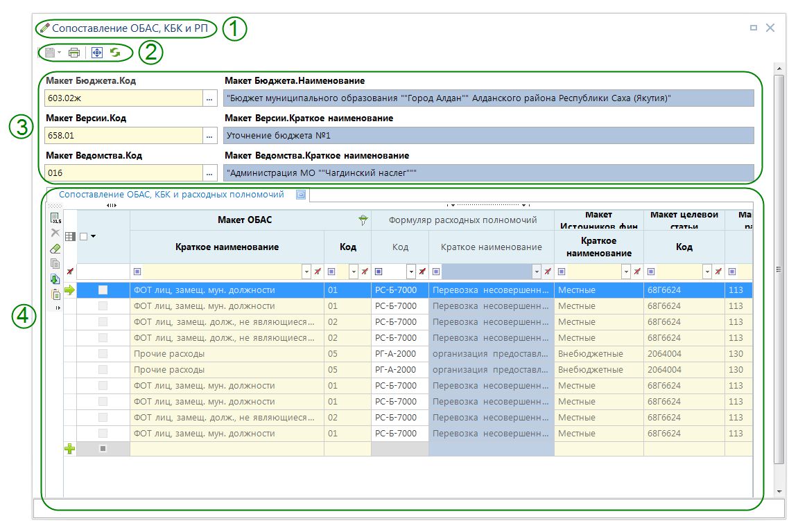Viewport: 807px width, 532px height.
Task: Click the eraser icon in the grid sidebar
Action: coord(56,249)
